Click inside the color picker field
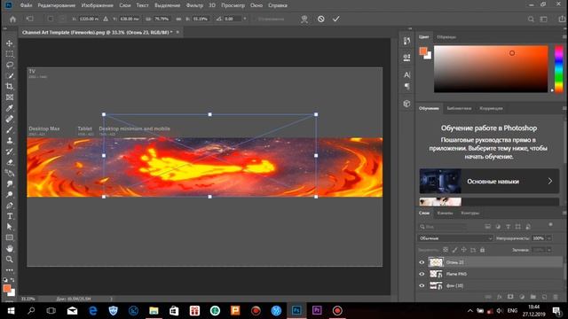The height and width of the screenshot is (319, 568). click(491, 69)
